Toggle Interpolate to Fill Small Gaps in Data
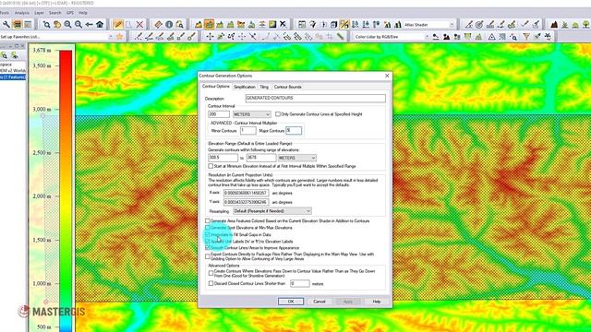 [x=207, y=234]
